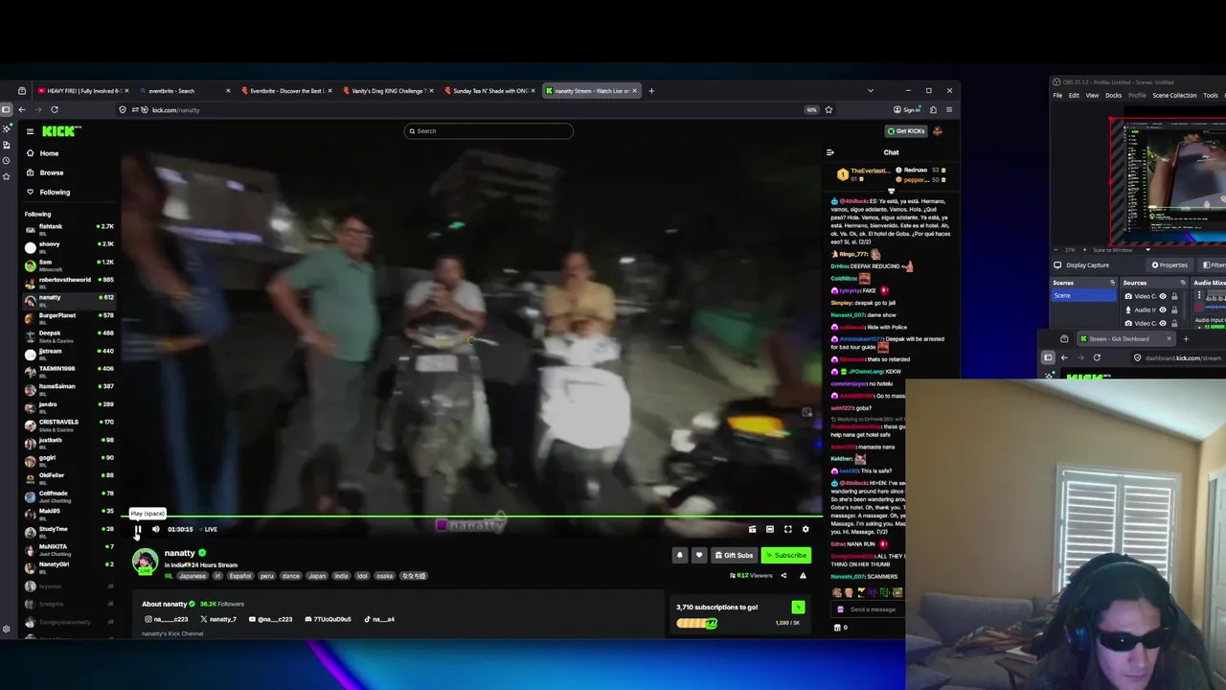Viewport: 1226px width, 690px height.
Task: Open nanatty's TikTok link na__a4
Action: pos(379,619)
